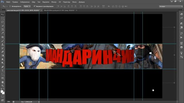Select the Pen tool
The width and height of the screenshot is (184, 103).
pos(3,67)
